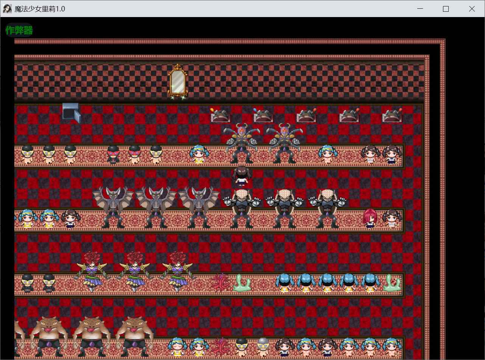This screenshot has height=360, width=485.
Task: Open the 作弊器 cheat menu
Action: pos(19,31)
